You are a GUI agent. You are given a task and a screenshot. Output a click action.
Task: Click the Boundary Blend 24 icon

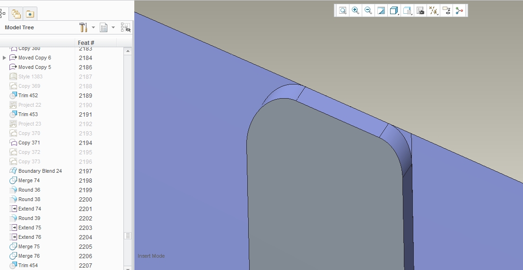(13, 171)
